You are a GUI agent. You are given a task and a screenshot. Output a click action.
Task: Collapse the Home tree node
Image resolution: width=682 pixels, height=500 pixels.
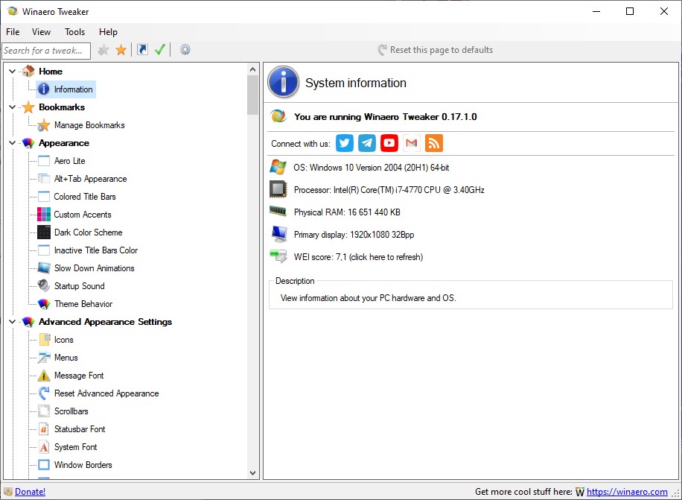[x=13, y=72]
